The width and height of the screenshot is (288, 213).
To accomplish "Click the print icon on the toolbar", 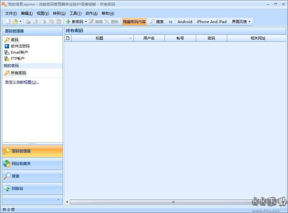I will 28,21.
